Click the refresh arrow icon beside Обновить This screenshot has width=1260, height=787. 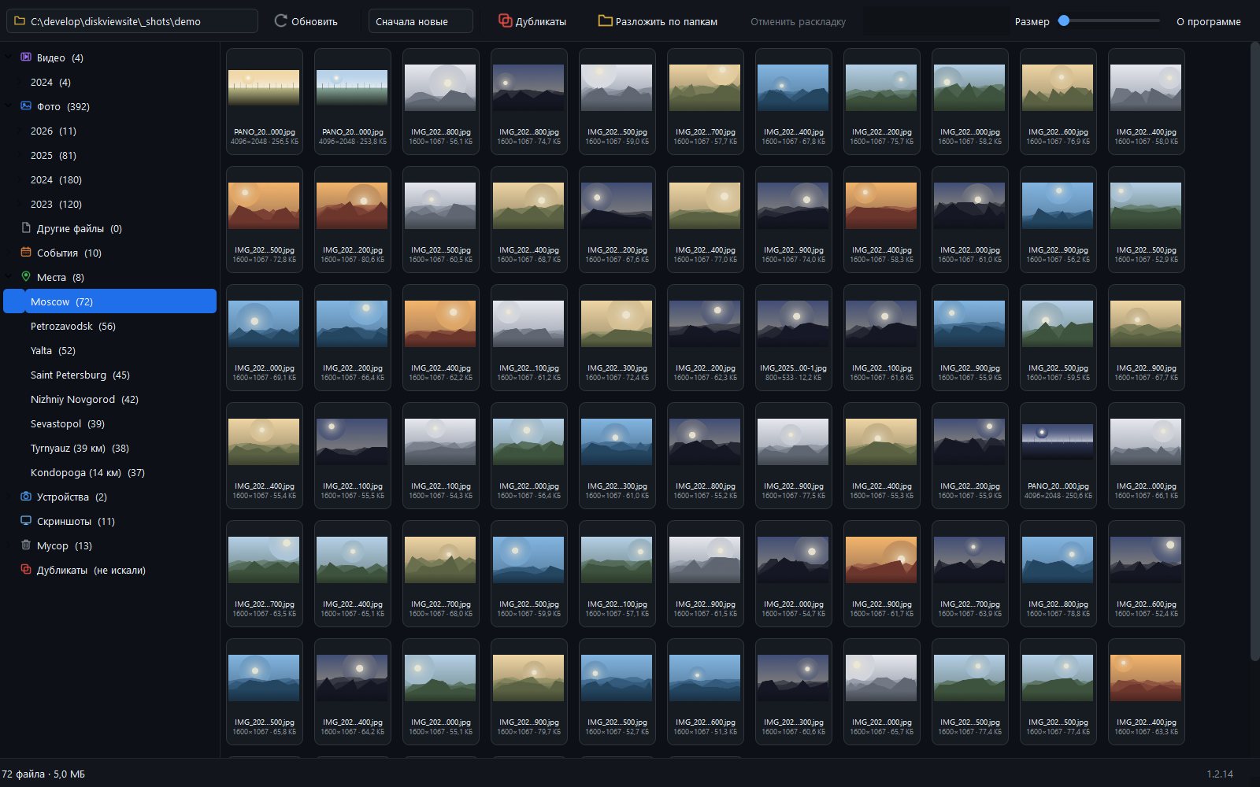(x=280, y=21)
